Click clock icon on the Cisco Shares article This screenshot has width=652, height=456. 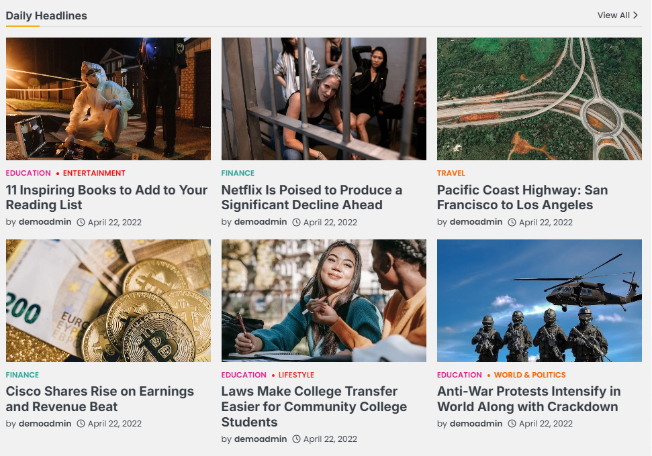[x=81, y=424]
